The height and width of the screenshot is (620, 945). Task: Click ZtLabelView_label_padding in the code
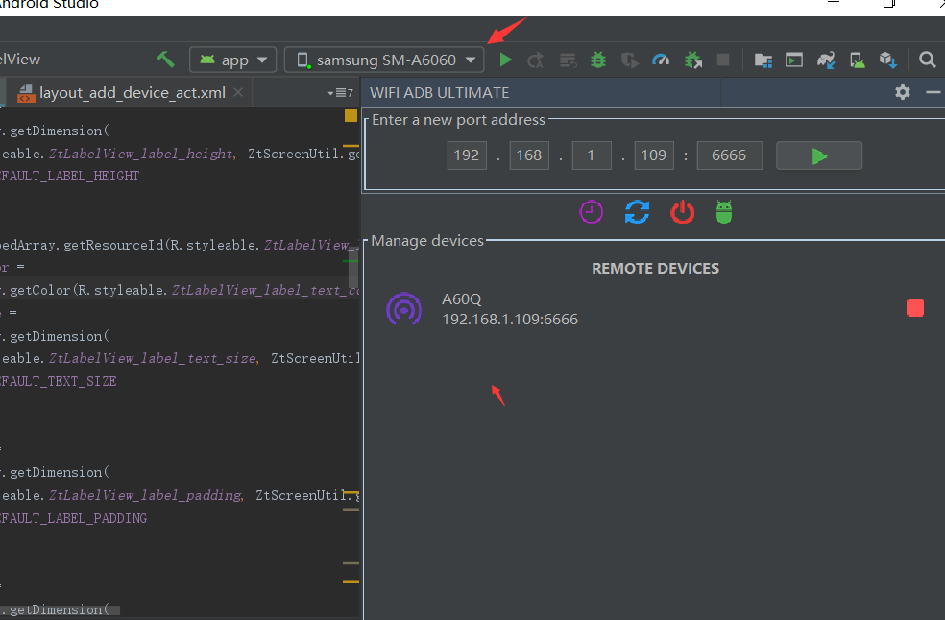click(x=145, y=496)
